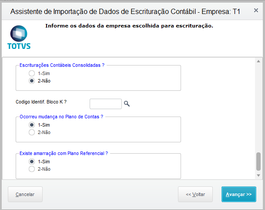This screenshot has width=265, height=210.
Task: Click the 'Existe amarração com Plano Referencial ?' group title
Action: click(64, 154)
